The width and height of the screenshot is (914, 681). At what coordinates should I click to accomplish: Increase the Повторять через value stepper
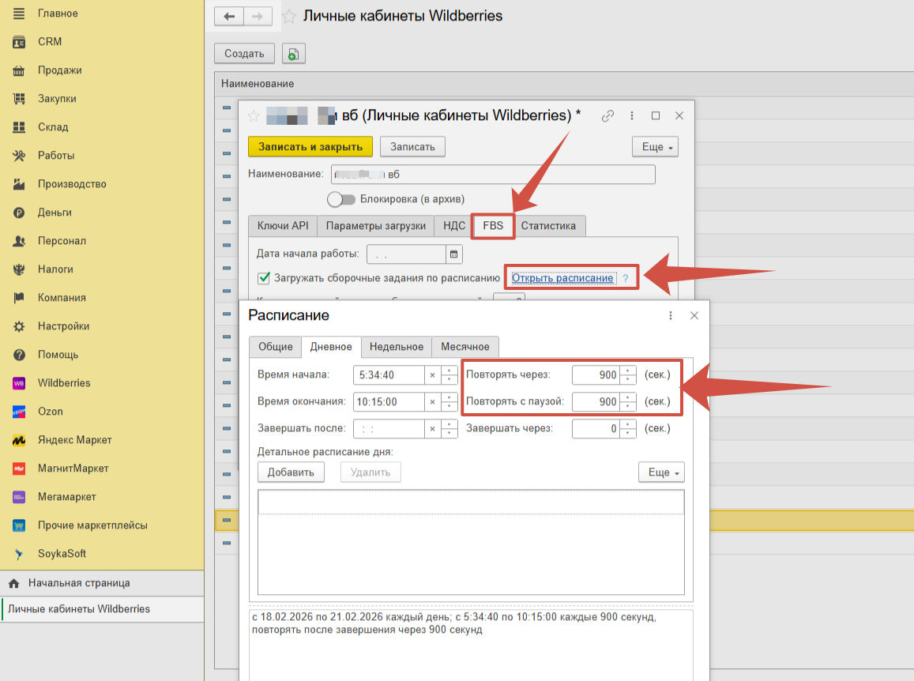[x=629, y=371]
